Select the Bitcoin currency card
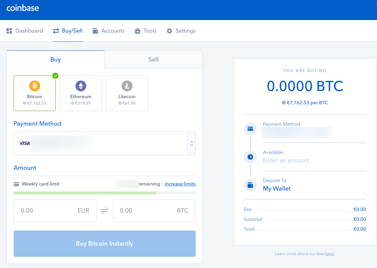377x268 pixels. (x=35, y=93)
